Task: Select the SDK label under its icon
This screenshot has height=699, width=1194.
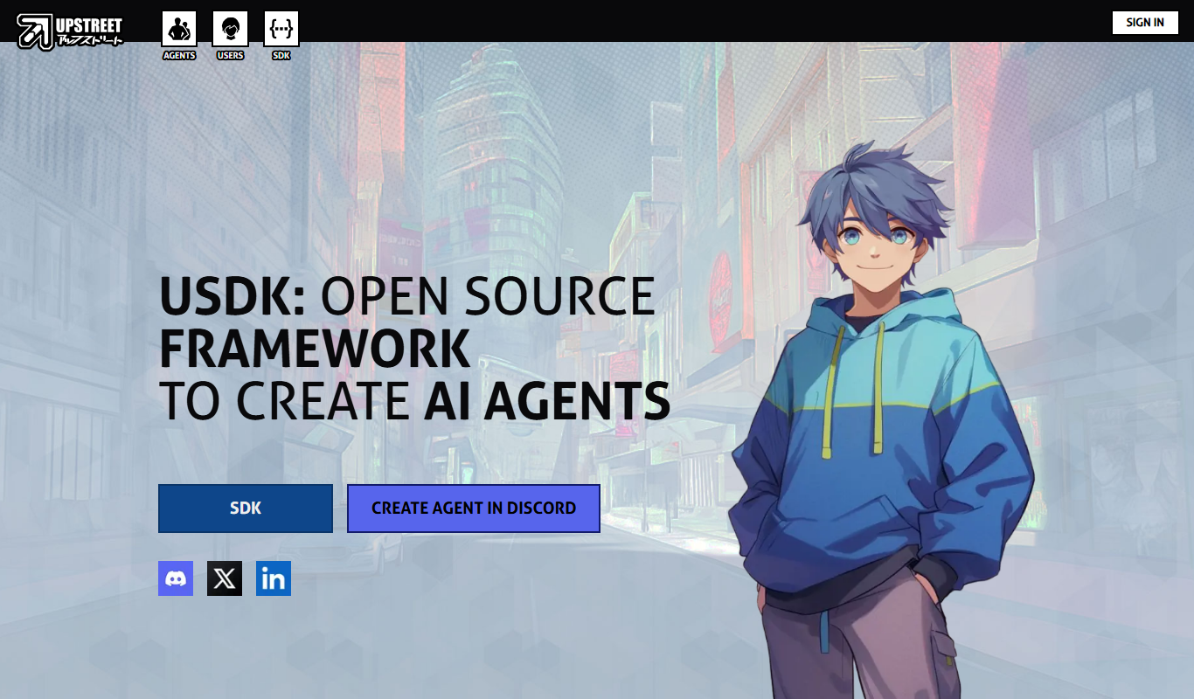Action: pyautogui.click(x=281, y=56)
